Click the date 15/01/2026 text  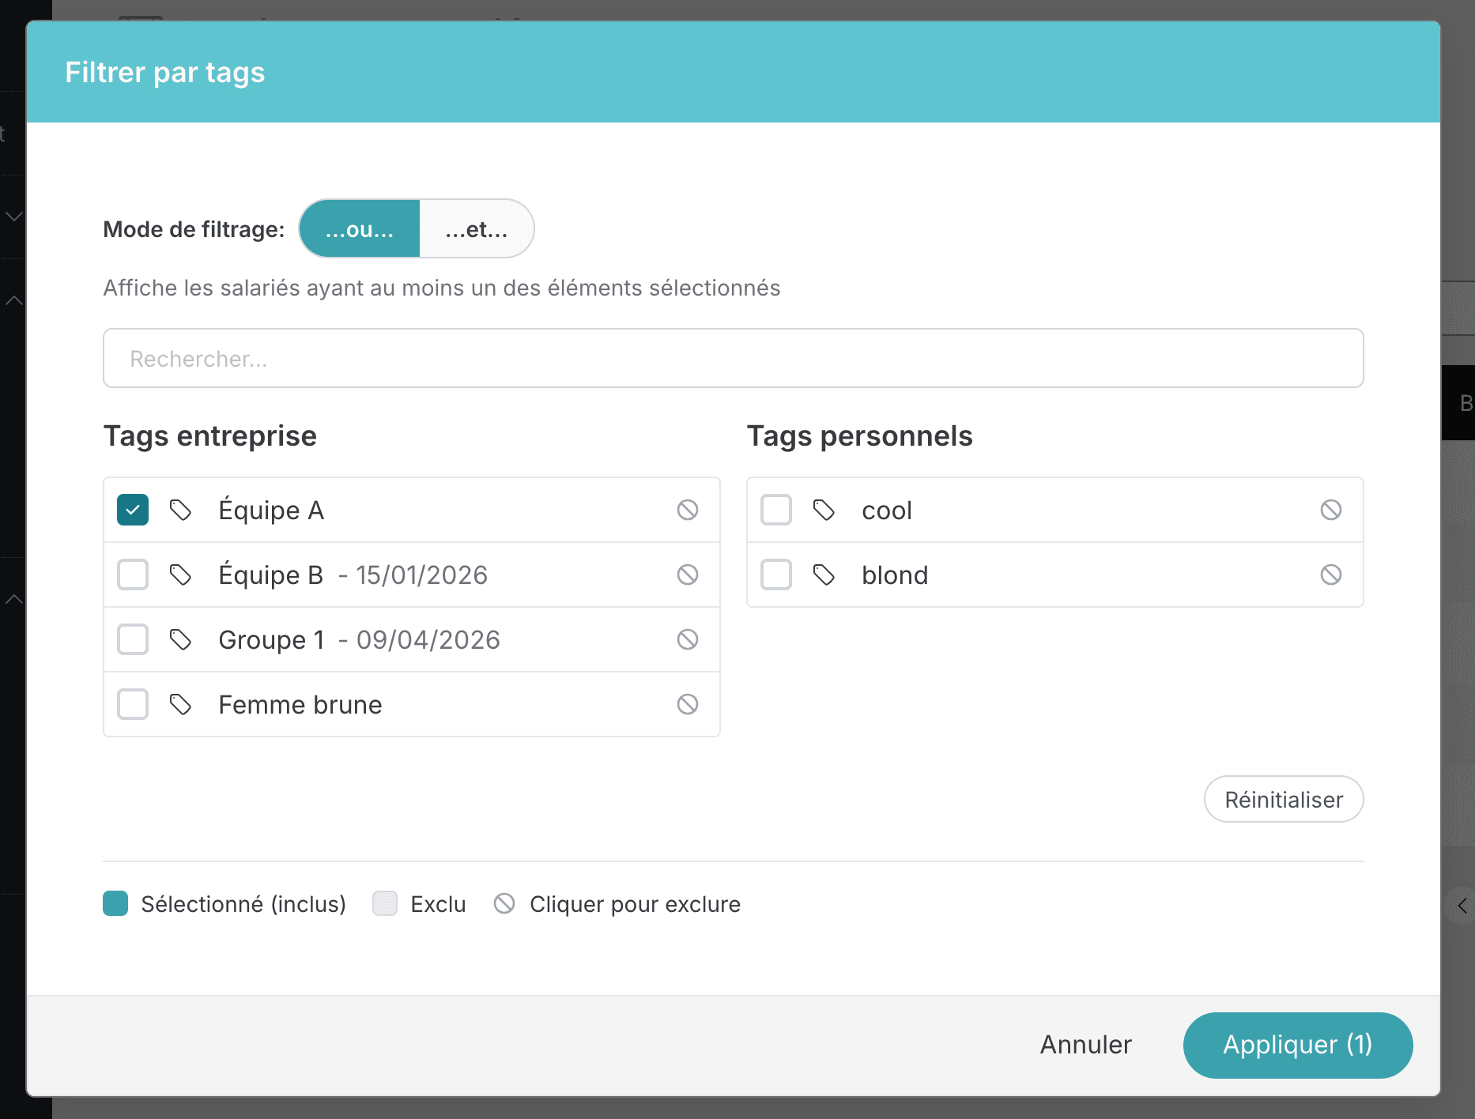point(422,575)
